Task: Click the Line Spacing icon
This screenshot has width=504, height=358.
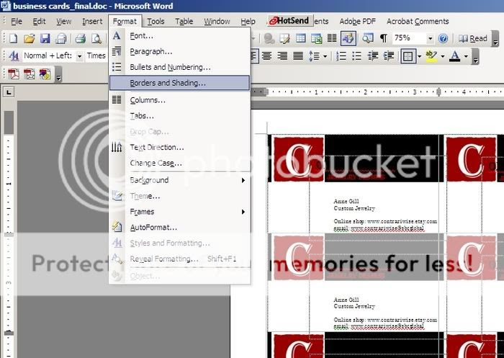Action: (x=315, y=56)
